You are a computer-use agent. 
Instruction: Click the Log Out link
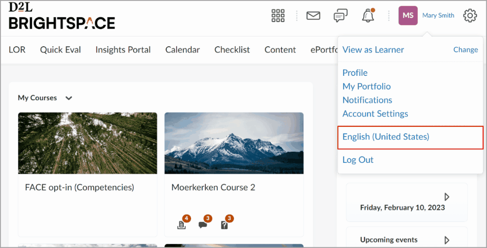[x=358, y=159]
